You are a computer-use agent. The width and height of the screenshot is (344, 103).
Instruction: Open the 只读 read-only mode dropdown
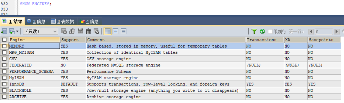[41, 31]
